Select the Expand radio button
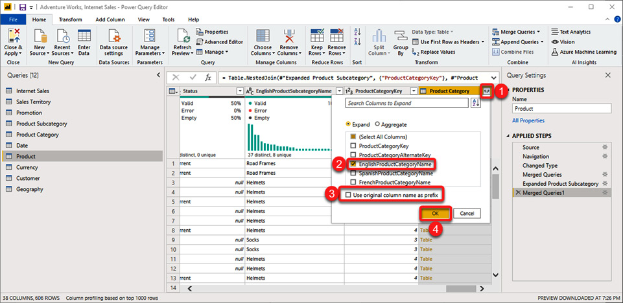The height and width of the screenshot is (303, 623). pos(348,124)
